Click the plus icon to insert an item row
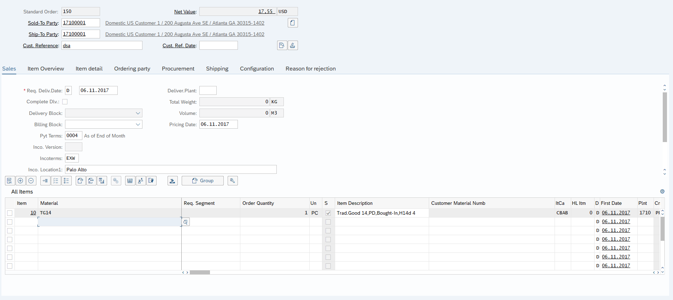 pos(21,181)
